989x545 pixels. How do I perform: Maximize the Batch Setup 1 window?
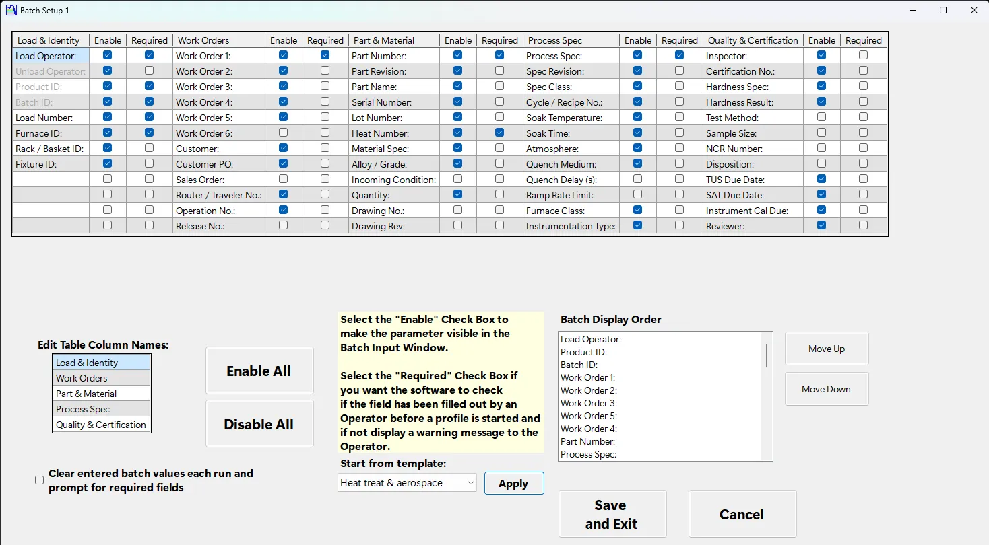click(943, 10)
